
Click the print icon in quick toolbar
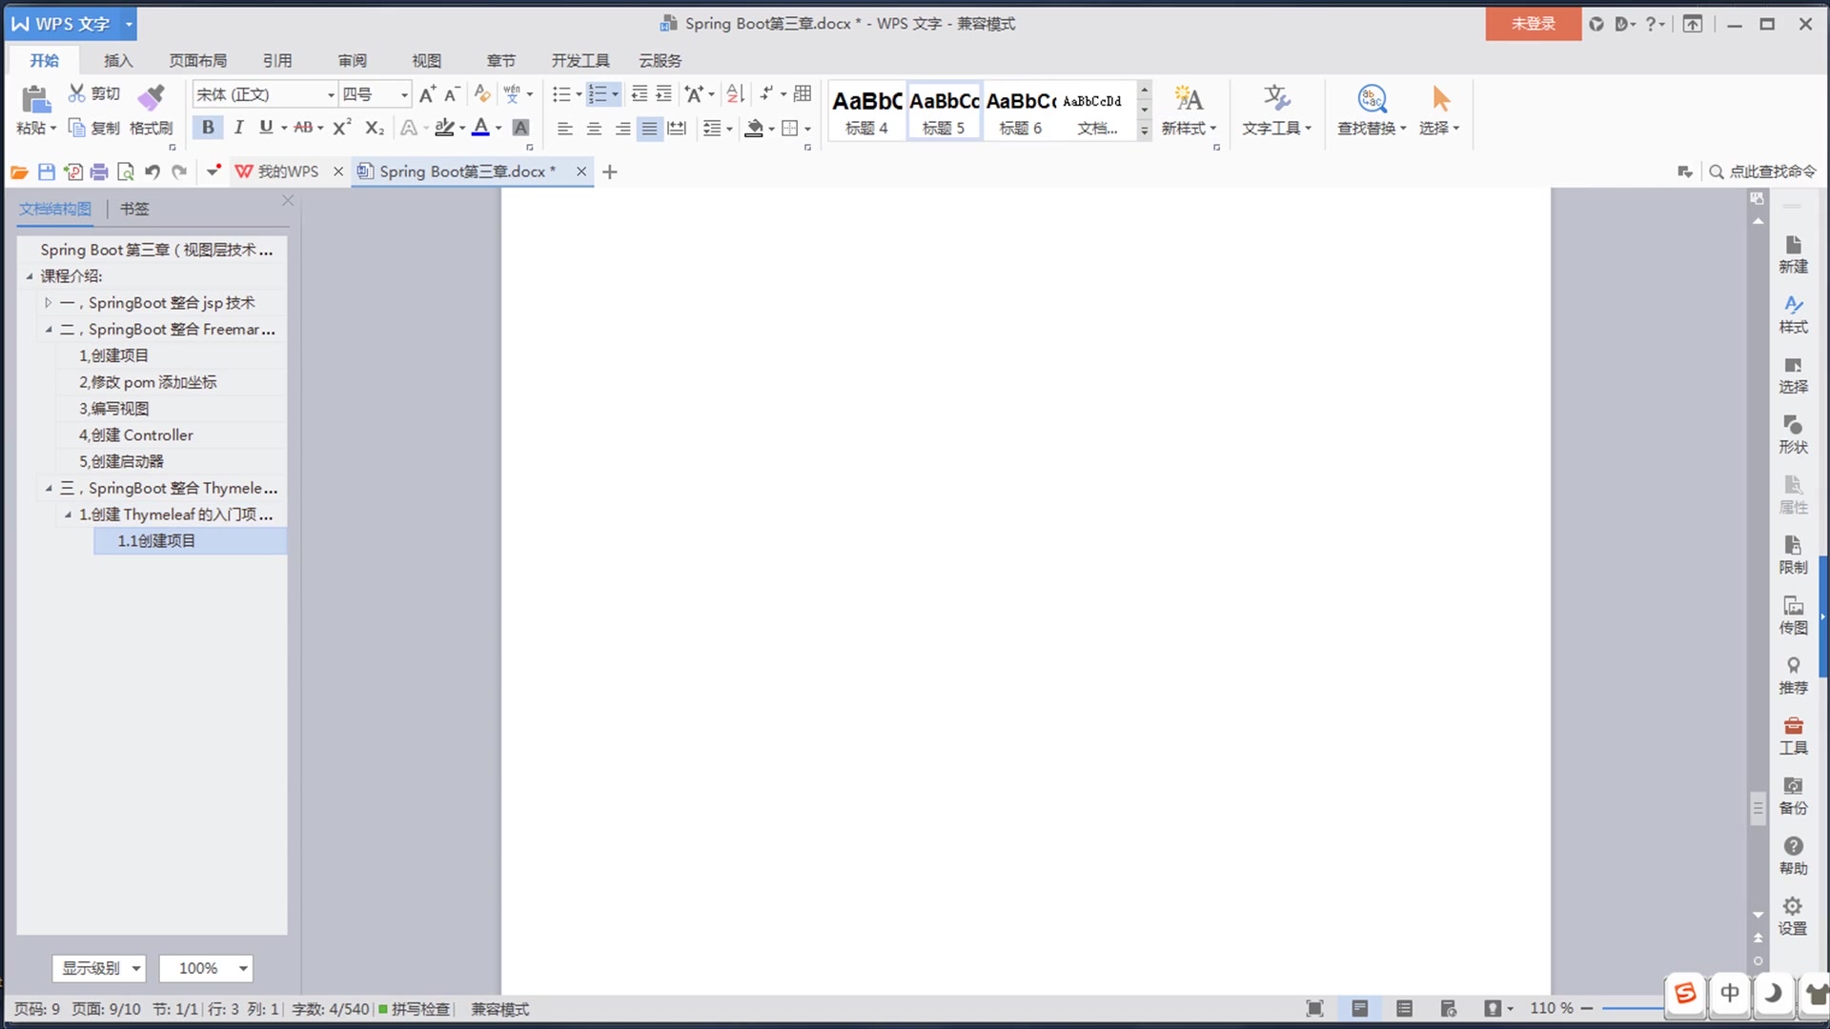(99, 171)
